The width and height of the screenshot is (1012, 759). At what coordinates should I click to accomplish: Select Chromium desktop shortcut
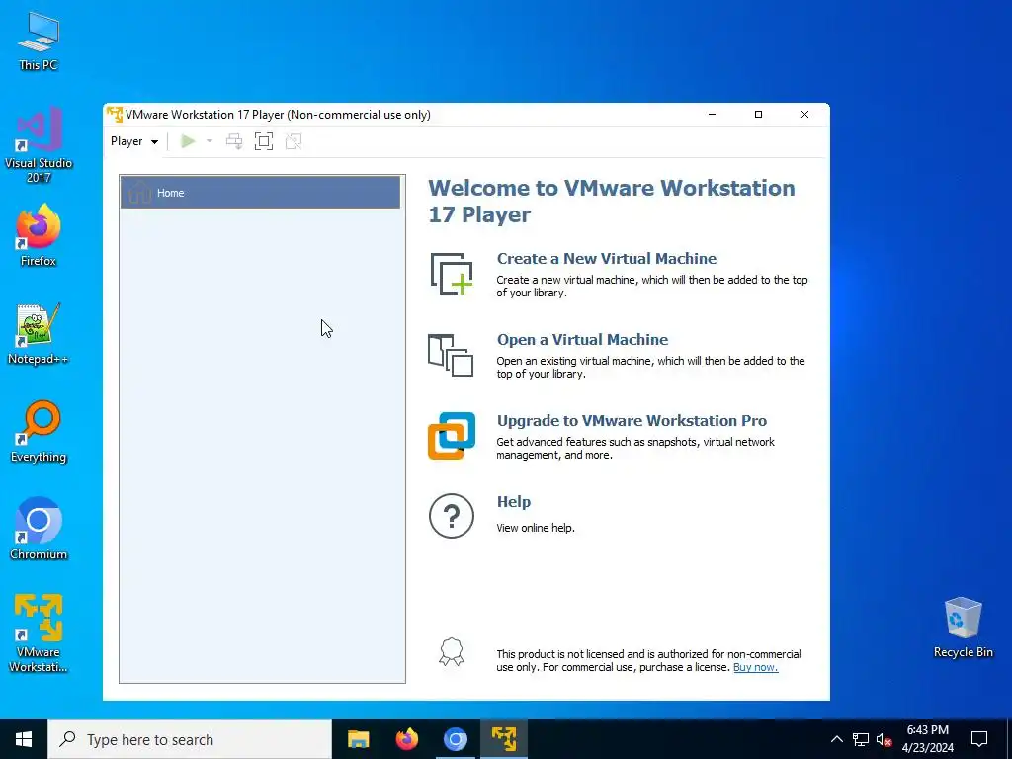tap(39, 530)
